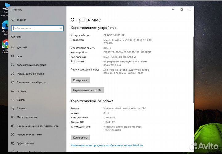Select the Дисплей monitor icon
222x154 pixels.
pyautogui.click(x=13, y=47)
